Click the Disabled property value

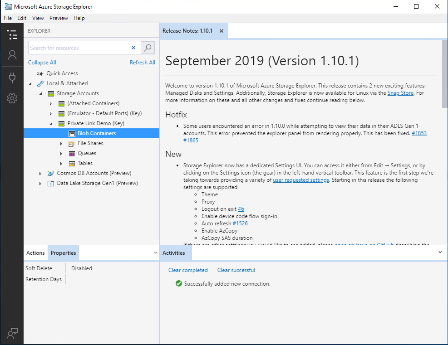tap(82, 268)
